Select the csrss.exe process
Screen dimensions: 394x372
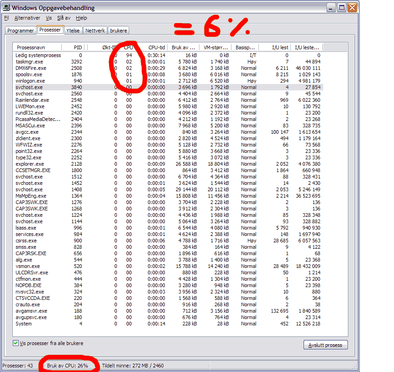coord(168,241)
